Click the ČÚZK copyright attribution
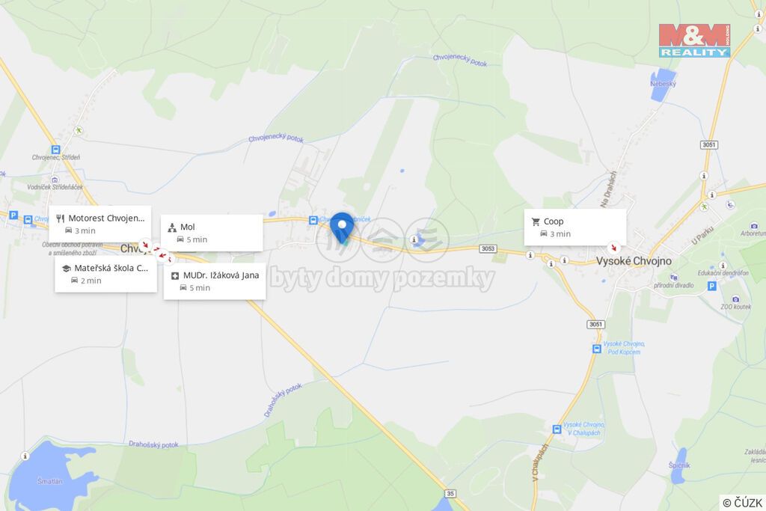The height and width of the screenshot is (511, 766). (742, 503)
